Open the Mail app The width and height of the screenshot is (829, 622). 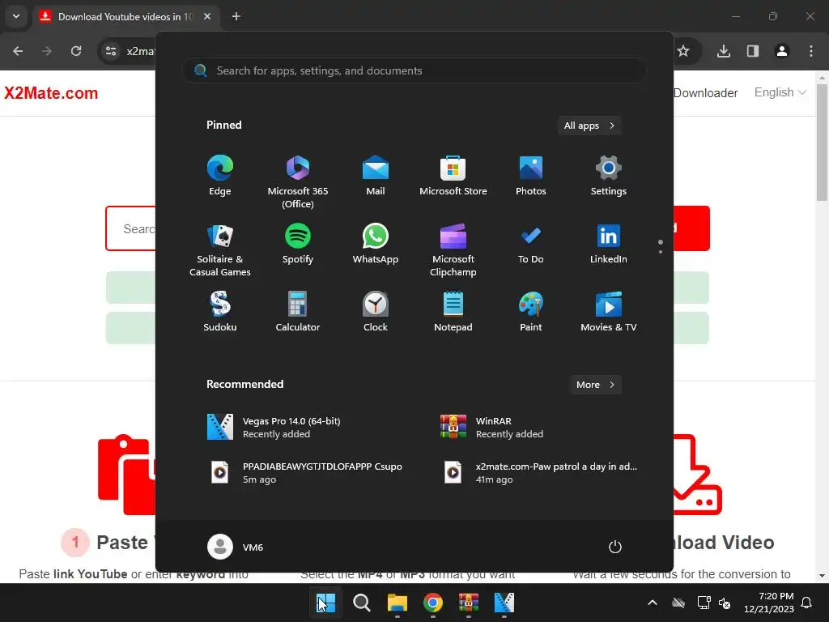click(376, 176)
